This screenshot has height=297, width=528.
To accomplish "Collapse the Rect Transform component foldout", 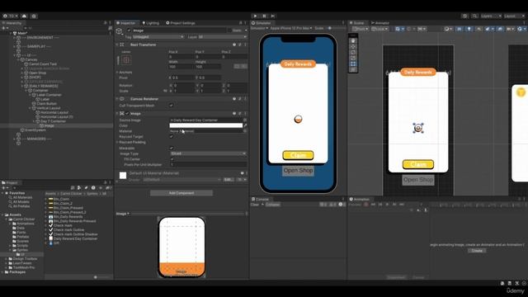I will 117,45.
